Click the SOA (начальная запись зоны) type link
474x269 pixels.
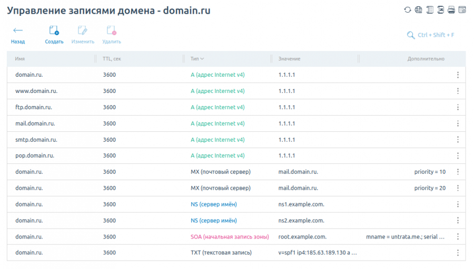pyautogui.click(x=230, y=237)
